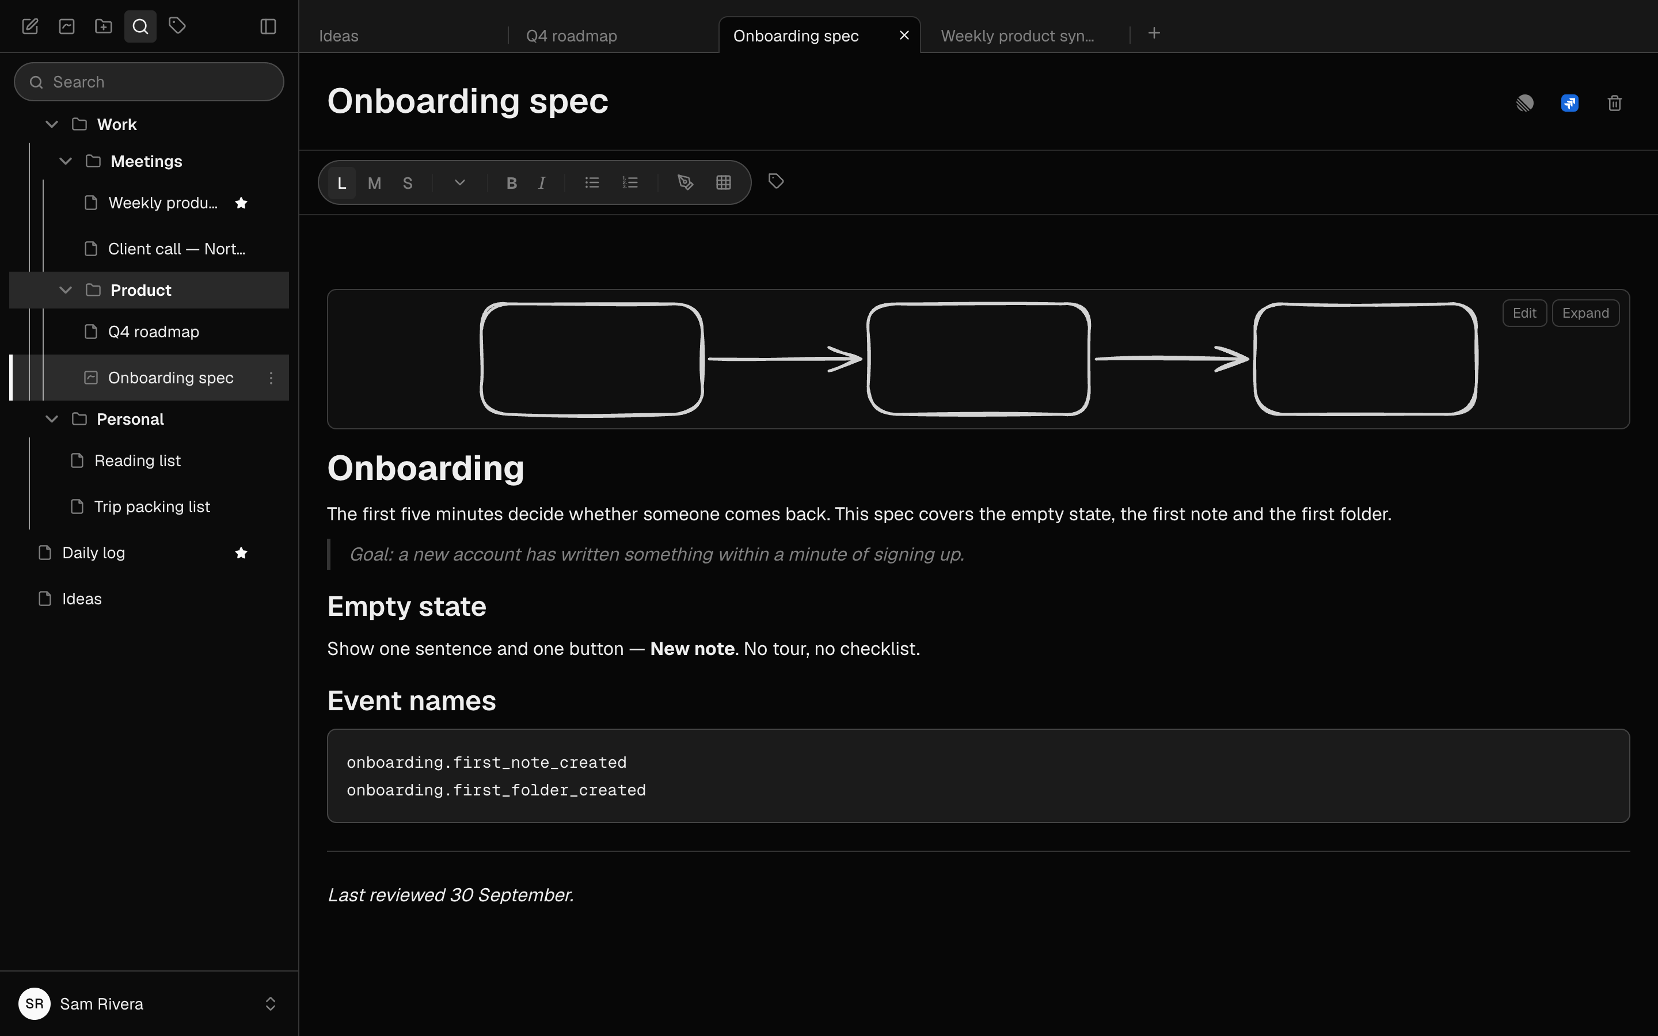This screenshot has height=1036, width=1658.
Task: Delete note with trash icon
Action: point(1615,104)
